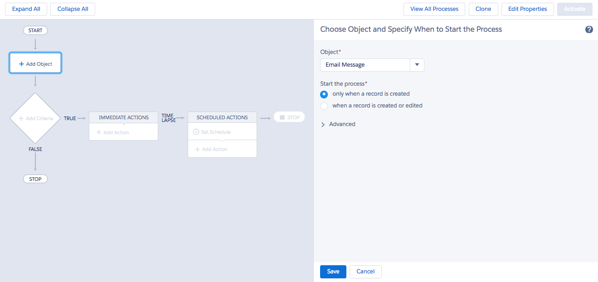Click the Activate button
Image resolution: width=598 pixels, height=282 pixels.
pyautogui.click(x=574, y=9)
